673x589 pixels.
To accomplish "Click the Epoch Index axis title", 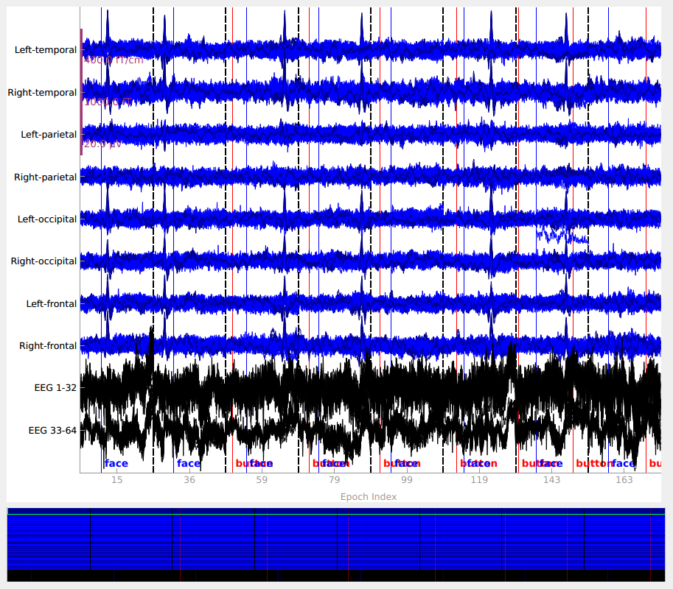I will coord(369,497).
